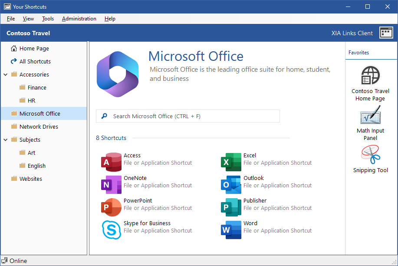398x266 pixels.
Task: Click the Online status icon
Action: [5, 260]
